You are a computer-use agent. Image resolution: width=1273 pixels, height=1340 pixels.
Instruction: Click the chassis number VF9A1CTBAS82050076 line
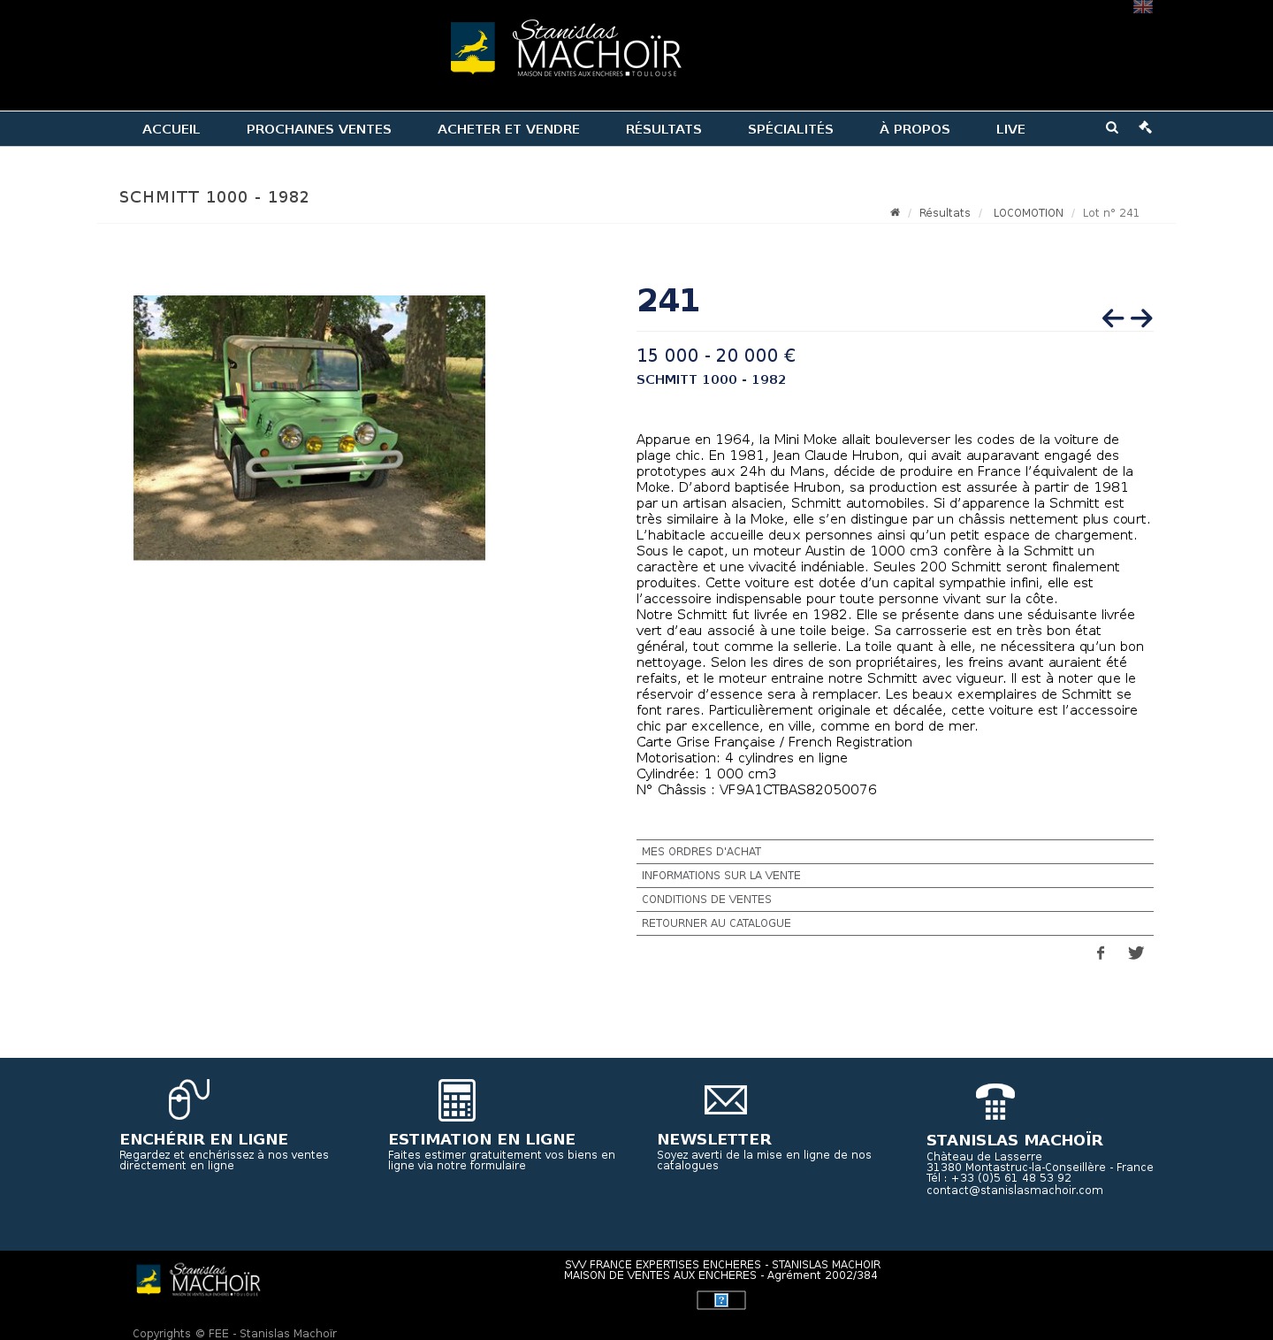757,790
